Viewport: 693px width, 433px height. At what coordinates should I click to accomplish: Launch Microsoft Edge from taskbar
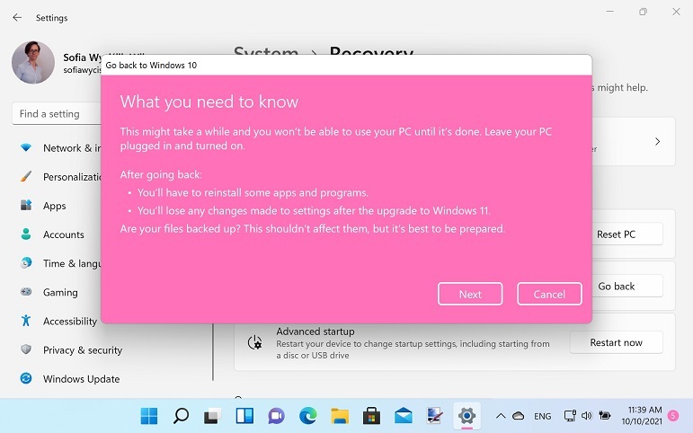(x=308, y=416)
